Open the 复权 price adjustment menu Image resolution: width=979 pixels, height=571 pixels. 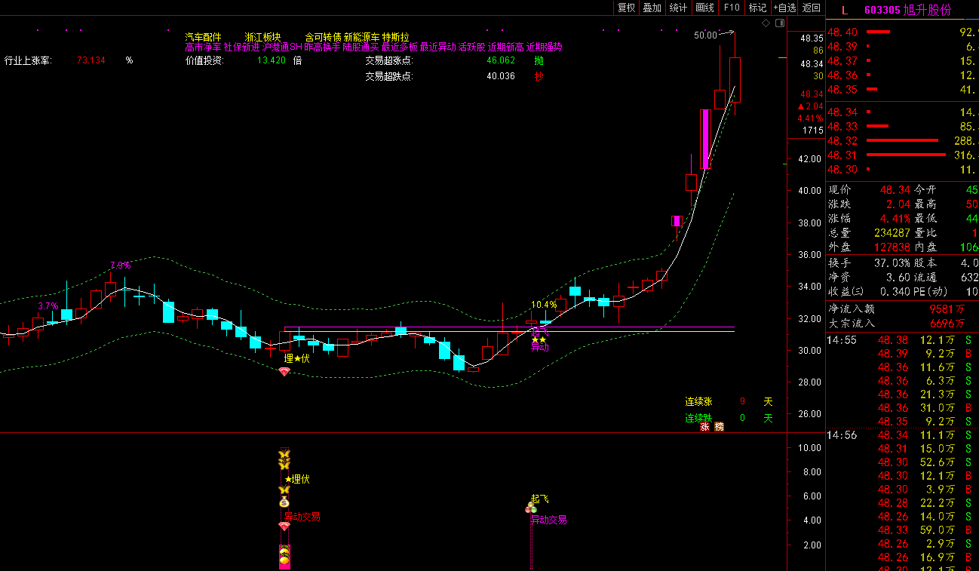pyautogui.click(x=626, y=8)
